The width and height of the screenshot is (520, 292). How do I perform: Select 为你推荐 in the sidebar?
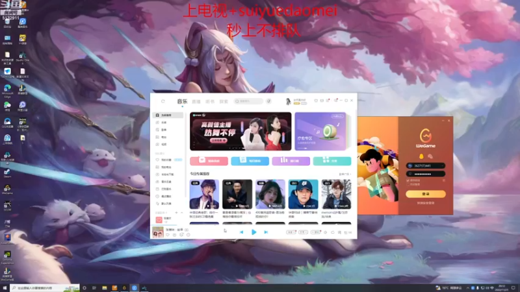[168, 116]
